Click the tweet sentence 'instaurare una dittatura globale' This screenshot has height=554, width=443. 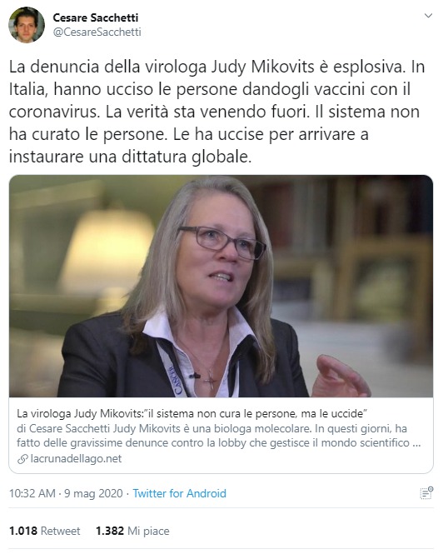[130, 157]
